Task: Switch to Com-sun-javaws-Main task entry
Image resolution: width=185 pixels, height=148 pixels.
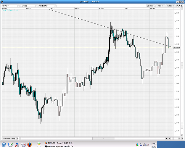Action: 59,146
